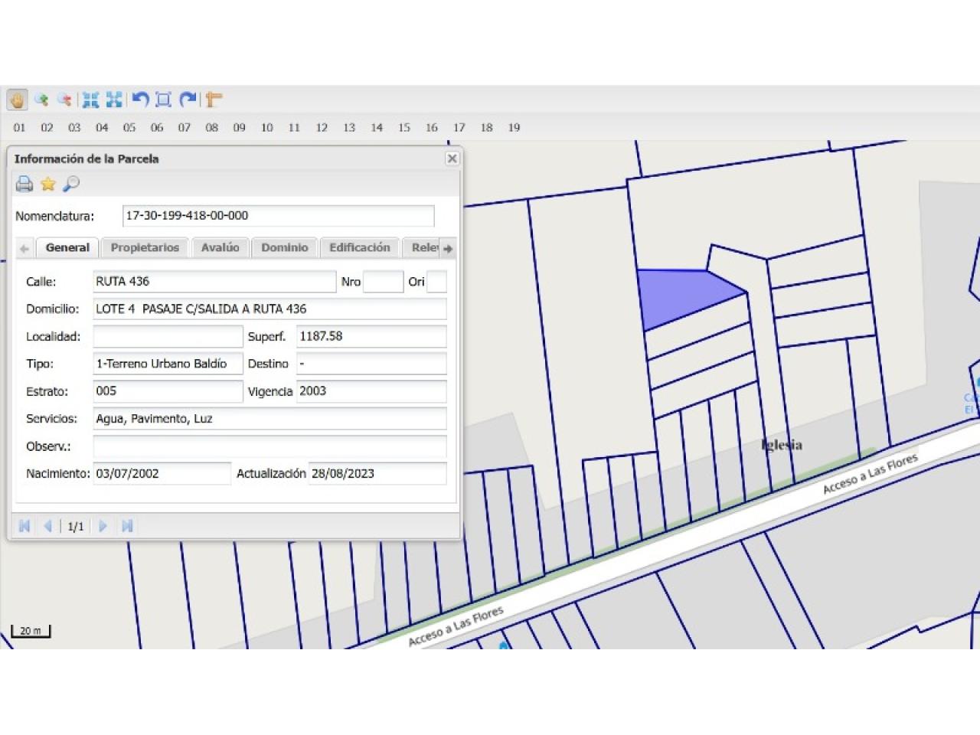Screen dimensions: 980x735
Task: Click the undo previous view arrow
Action: (140, 100)
